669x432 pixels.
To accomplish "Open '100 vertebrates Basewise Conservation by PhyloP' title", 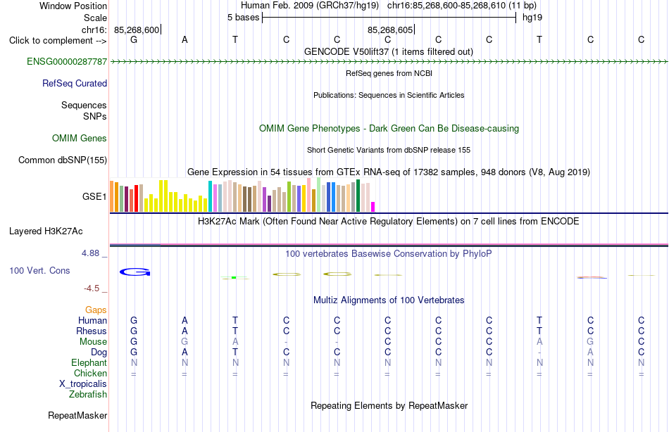I will (x=389, y=254).
